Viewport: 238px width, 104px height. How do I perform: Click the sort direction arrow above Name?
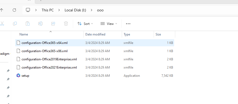coord(51,31)
